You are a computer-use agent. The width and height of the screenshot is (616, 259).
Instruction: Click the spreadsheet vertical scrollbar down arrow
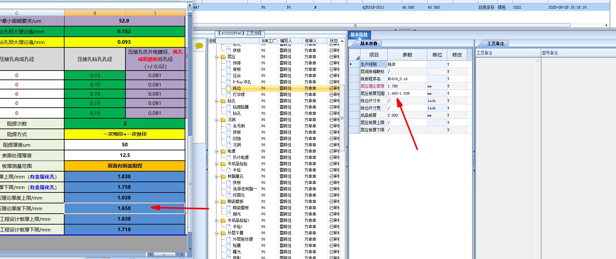[190, 249]
